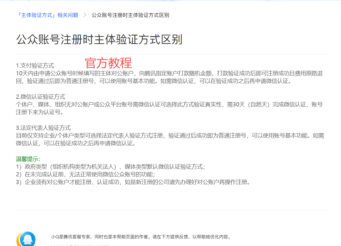Image resolution: width=341 pixels, height=246 pixels.
Task: Click tip line 2) 在未完成认证前
Action: coord(85,174)
